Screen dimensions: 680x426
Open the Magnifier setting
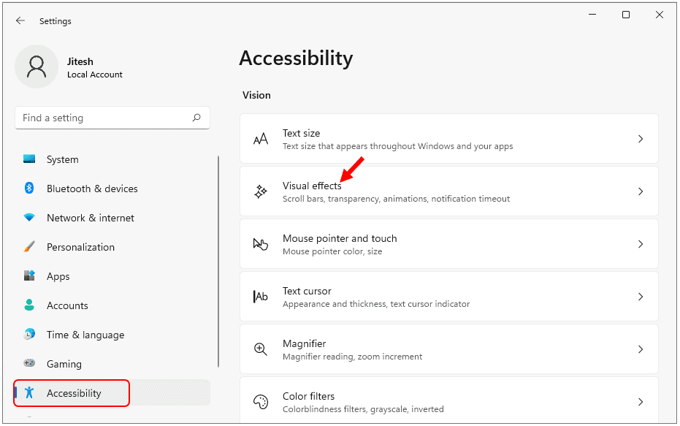click(x=449, y=349)
